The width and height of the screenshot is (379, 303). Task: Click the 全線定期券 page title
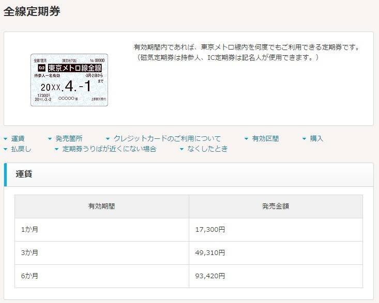coord(32,11)
